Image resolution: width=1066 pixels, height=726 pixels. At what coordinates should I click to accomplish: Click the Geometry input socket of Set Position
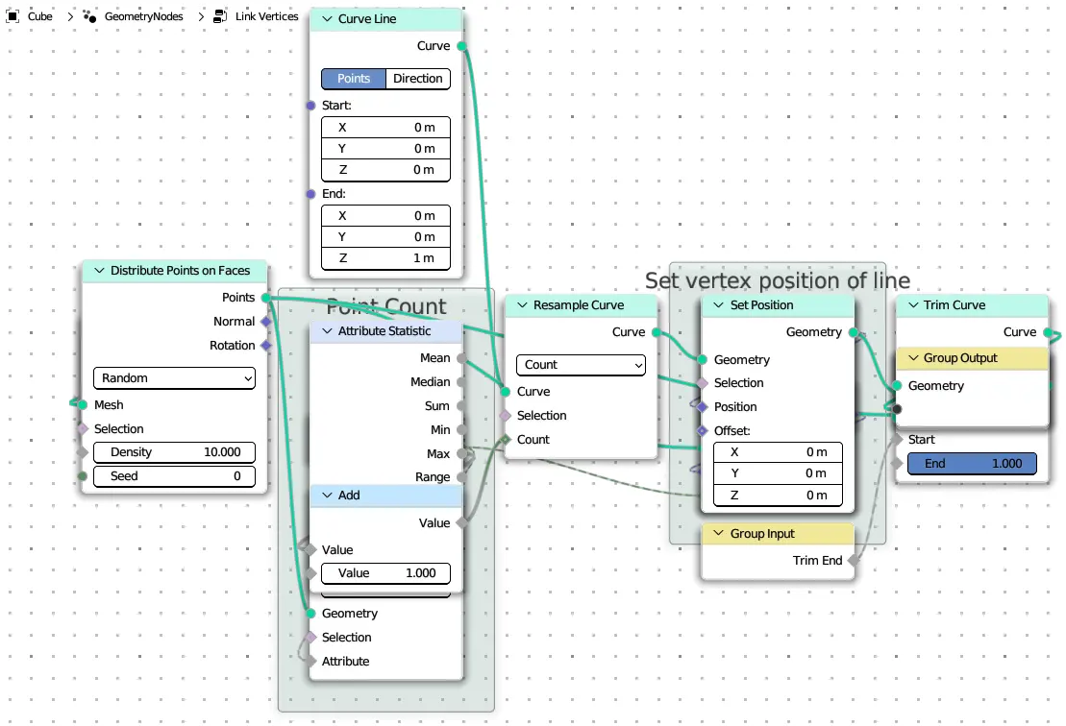coord(703,359)
